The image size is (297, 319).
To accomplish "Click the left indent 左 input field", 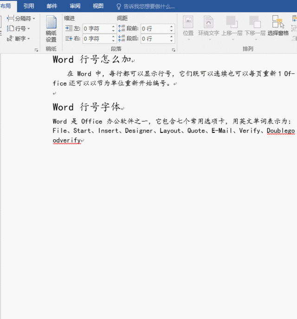I will pos(96,28).
